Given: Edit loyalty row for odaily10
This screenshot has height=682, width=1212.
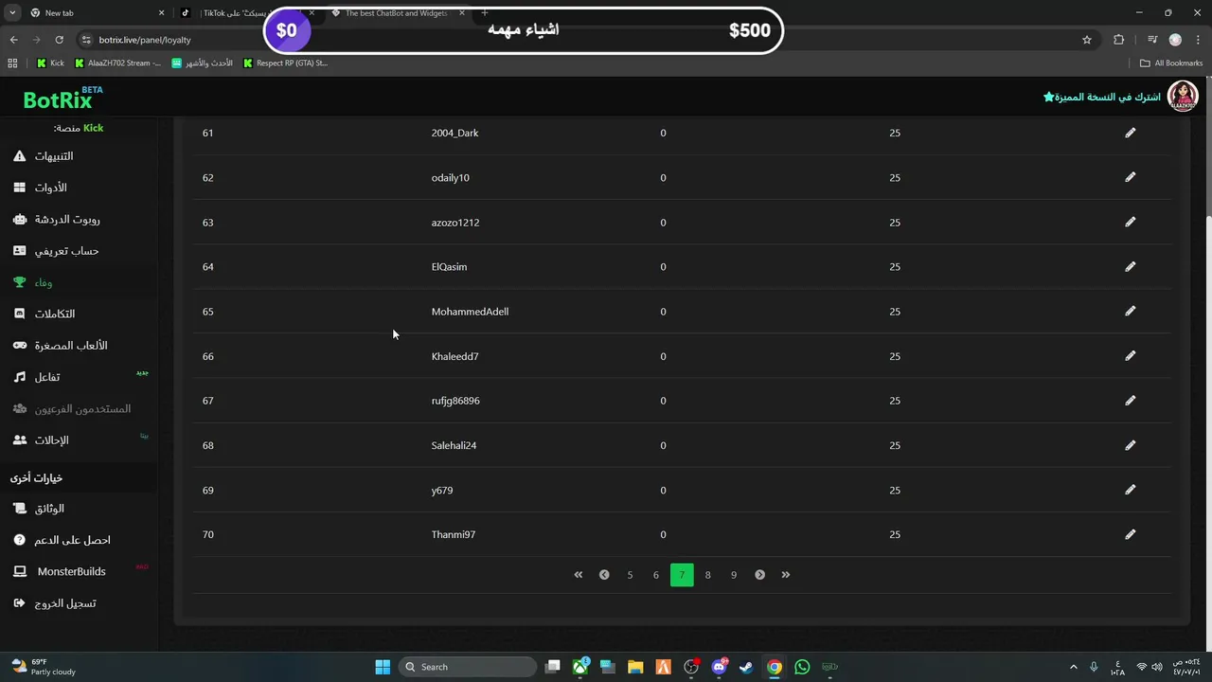Looking at the screenshot, I should click(1130, 177).
